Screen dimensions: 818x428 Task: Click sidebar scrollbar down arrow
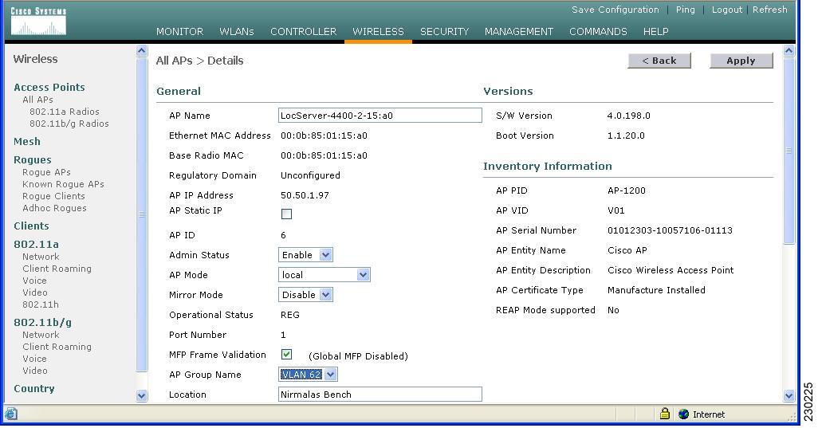141,395
